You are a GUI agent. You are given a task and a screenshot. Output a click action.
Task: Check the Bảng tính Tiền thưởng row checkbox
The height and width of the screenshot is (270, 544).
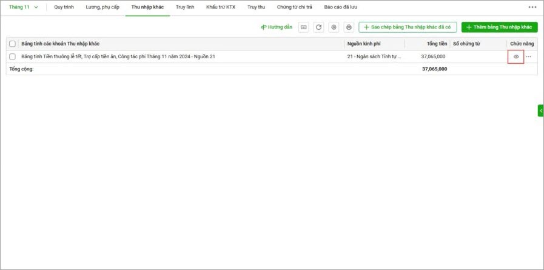(x=12, y=56)
